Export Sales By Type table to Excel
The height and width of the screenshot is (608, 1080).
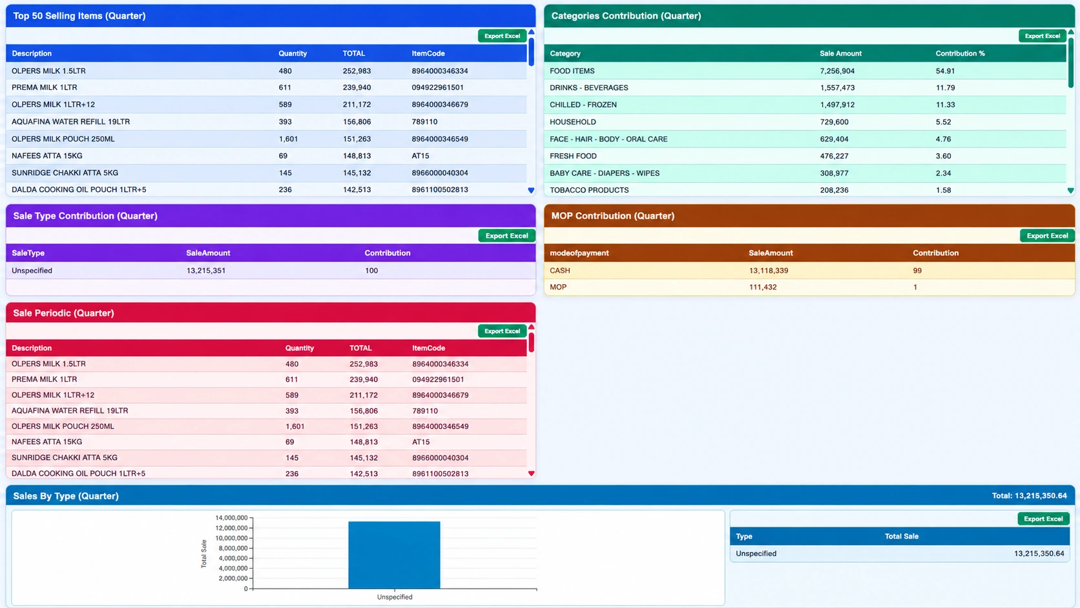[1043, 519]
